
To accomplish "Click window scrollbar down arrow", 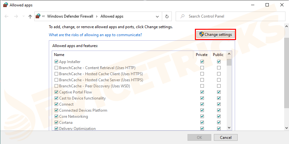I will tap(287, 128).
